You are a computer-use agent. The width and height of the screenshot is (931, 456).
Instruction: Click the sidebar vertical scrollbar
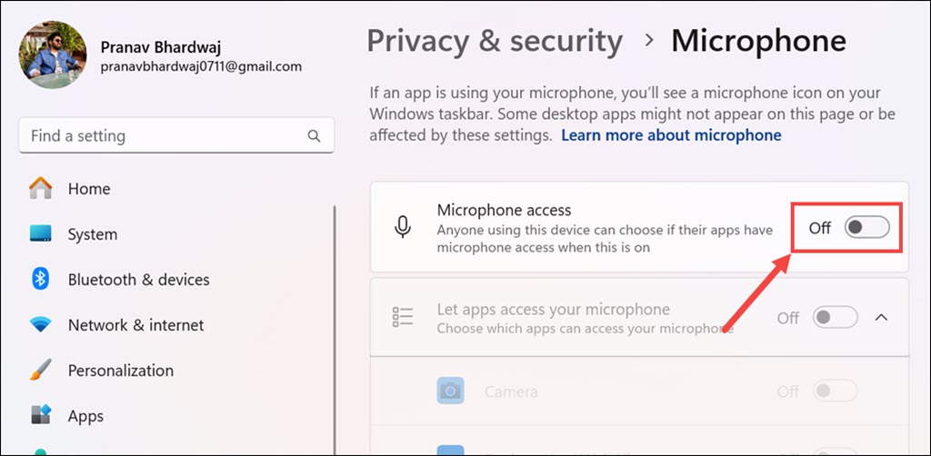(x=335, y=318)
